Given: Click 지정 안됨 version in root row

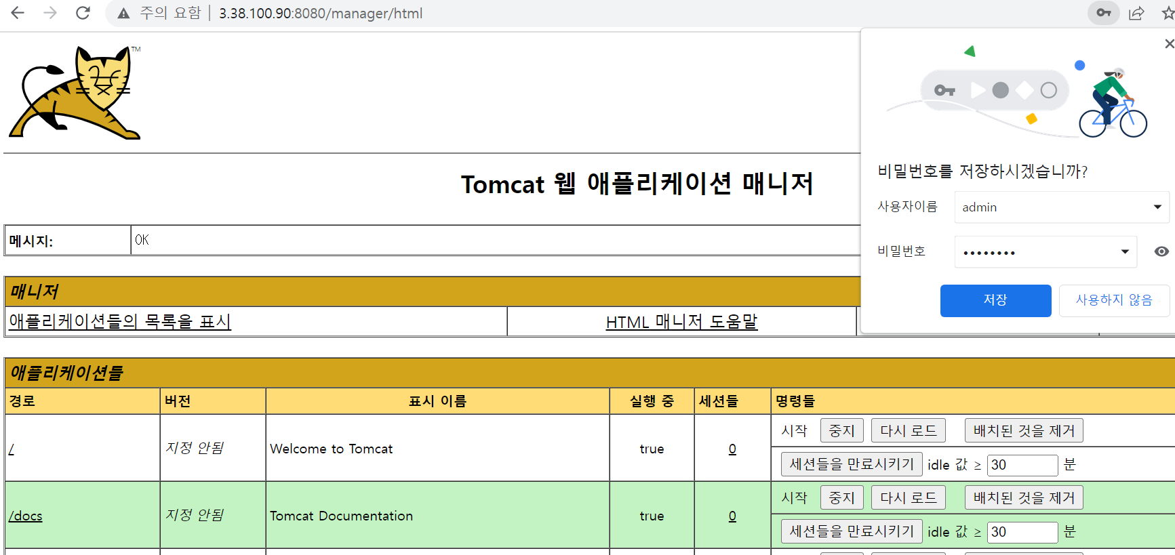Looking at the screenshot, I should tap(195, 448).
